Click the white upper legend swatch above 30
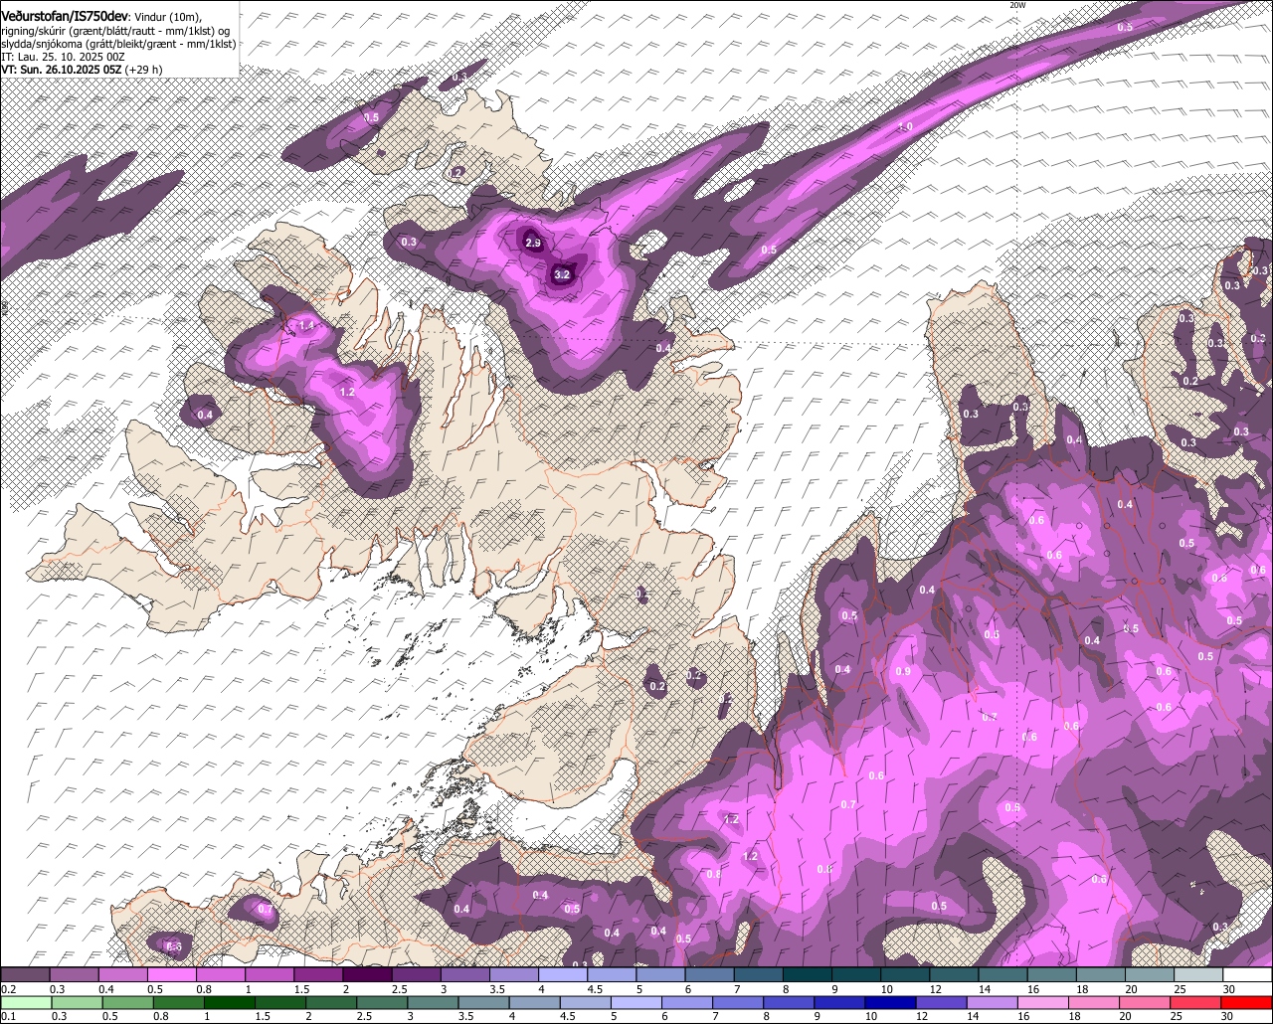This screenshot has width=1273, height=1024. click(1248, 974)
